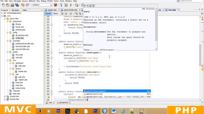
Task: Switch to the History view button
Action: point(56,14)
